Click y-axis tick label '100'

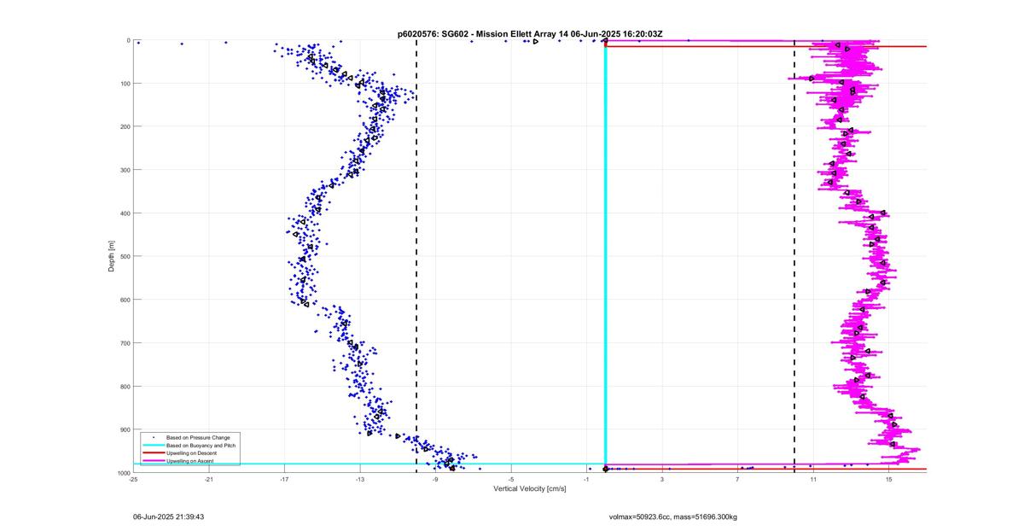(x=124, y=84)
